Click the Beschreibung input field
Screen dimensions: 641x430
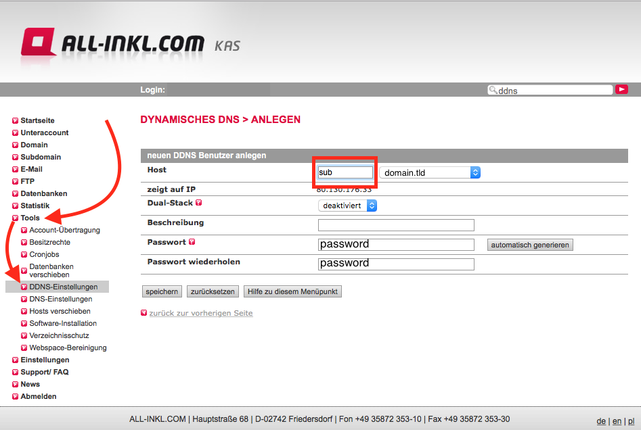pyautogui.click(x=396, y=225)
